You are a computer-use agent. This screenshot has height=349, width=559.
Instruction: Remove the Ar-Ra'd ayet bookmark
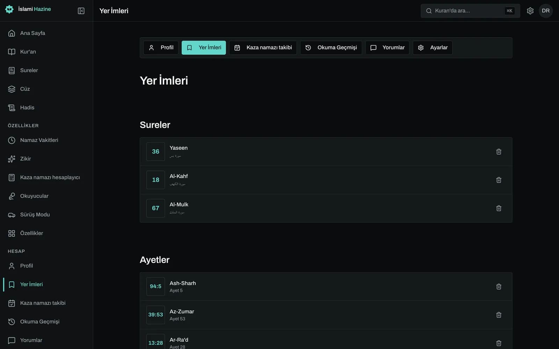coord(499,343)
